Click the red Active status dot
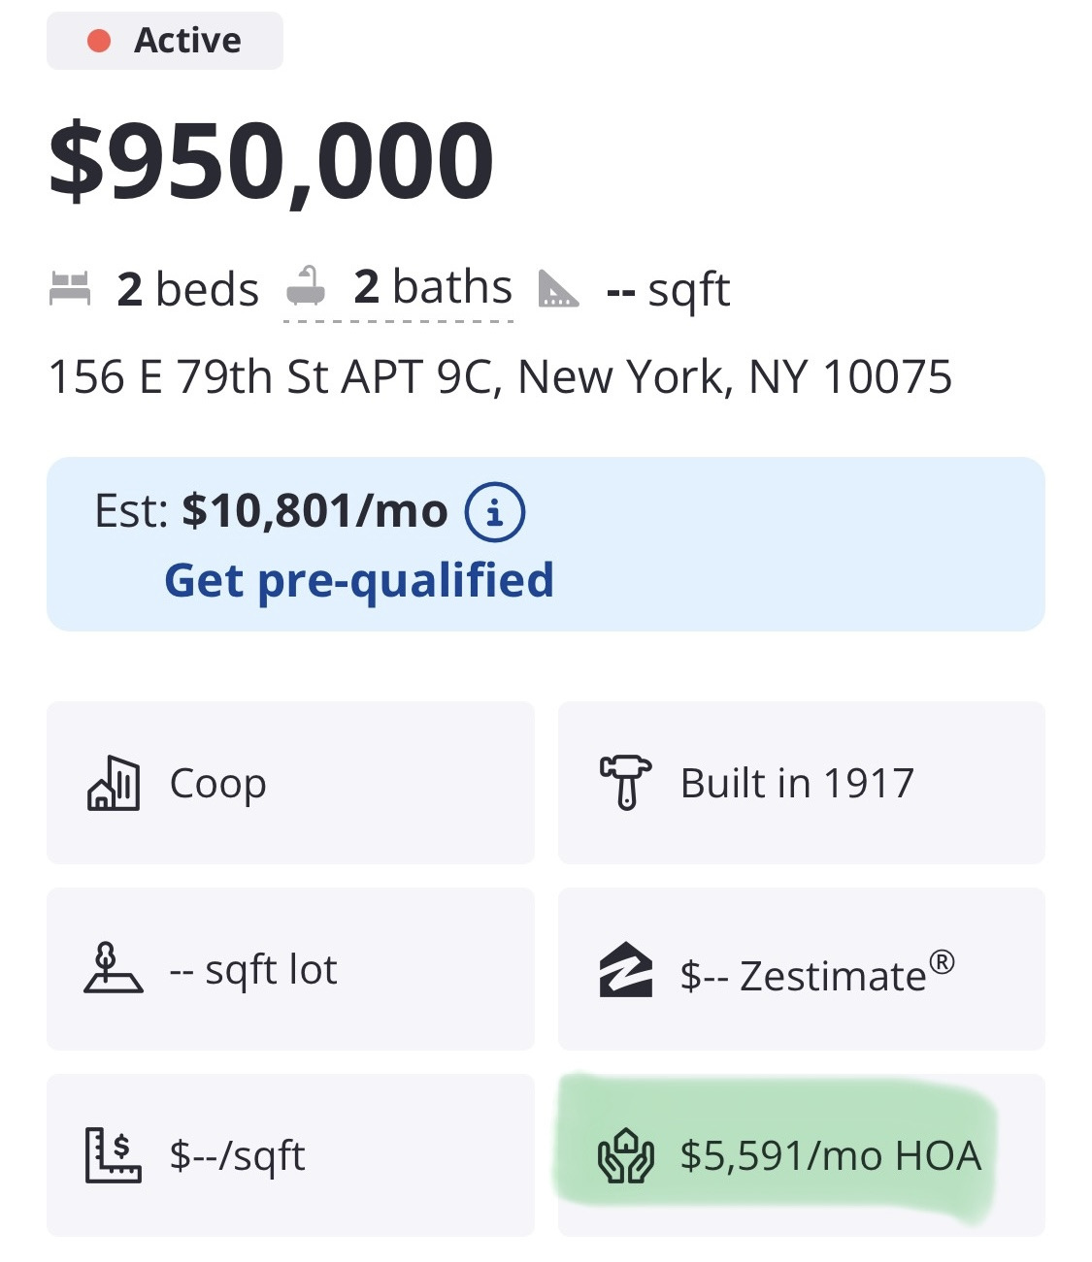This screenshot has width=1092, height=1262. (99, 41)
